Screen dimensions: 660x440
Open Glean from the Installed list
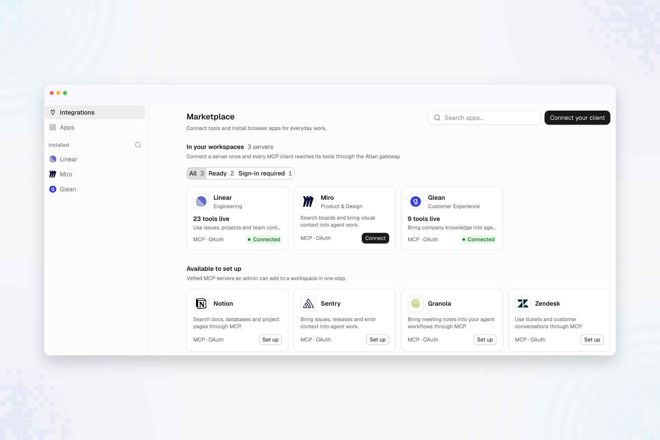click(95, 189)
